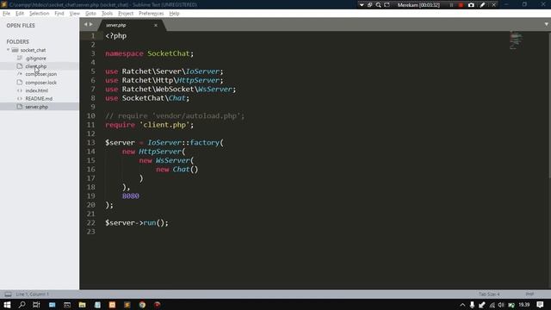551x310 pixels.
Task: Open server.php in the sidebar
Action: point(36,107)
